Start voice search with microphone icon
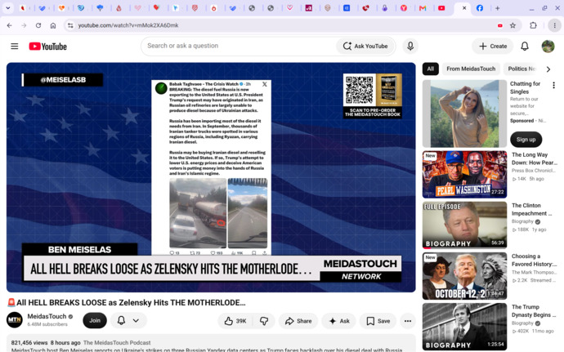 pos(410,46)
